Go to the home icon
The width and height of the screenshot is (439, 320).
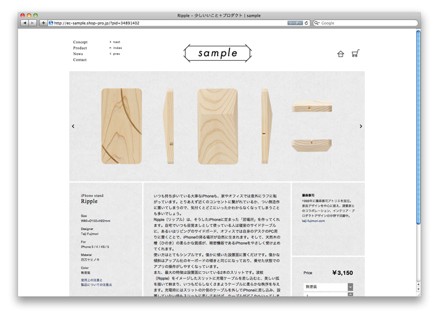(340, 54)
